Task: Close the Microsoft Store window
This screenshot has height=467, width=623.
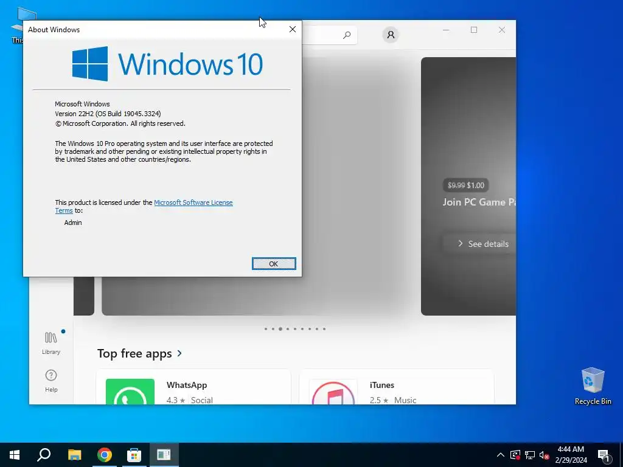Action: [x=502, y=30]
